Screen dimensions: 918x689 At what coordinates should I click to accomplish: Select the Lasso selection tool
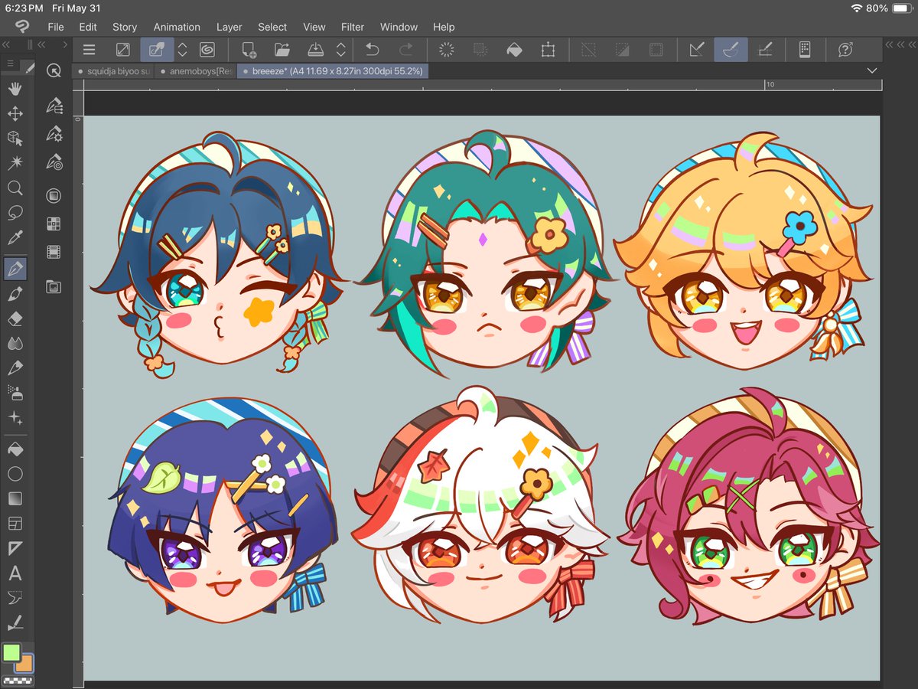pyautogui.click(x=15, y=212)
